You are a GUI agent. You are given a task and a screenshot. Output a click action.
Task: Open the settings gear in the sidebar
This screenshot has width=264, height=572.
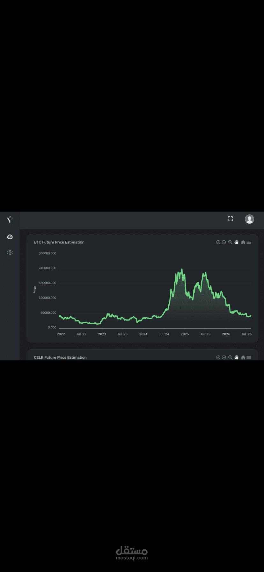10,252
